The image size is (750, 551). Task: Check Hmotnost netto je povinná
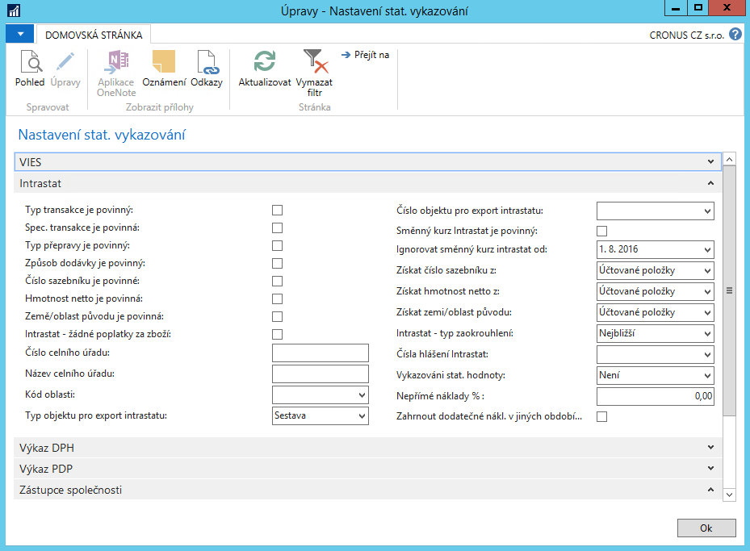(x=278, y=298)
